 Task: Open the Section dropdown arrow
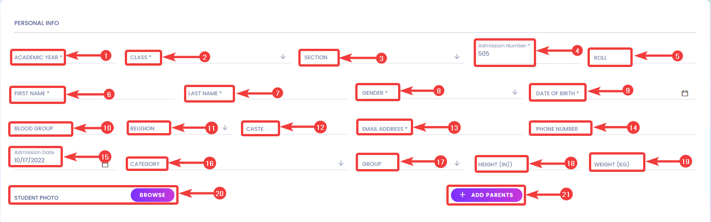click(457, 57)
